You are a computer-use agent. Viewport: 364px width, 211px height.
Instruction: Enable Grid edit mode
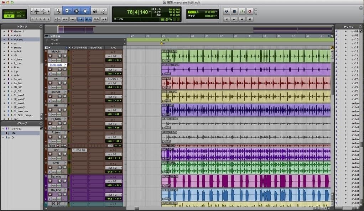[19, 16]
